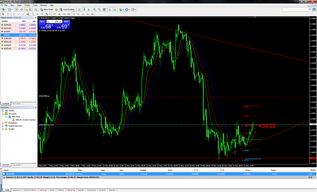Toggle the Data Window toolbar icon
Viewport: 317px width, 192px height.
[x=21, y=10]
